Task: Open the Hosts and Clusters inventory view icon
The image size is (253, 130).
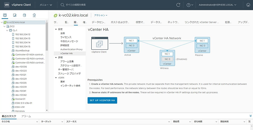Action: click(x=5, y=15)
